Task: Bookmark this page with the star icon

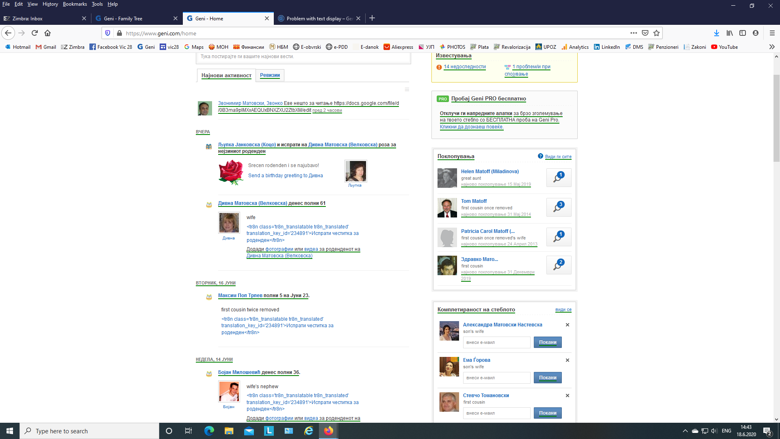Action: [656, 33]
